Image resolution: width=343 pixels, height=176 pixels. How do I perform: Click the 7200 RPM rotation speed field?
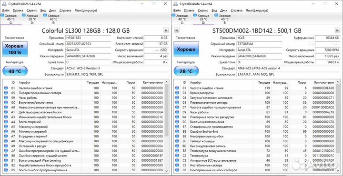click(328, 50)
